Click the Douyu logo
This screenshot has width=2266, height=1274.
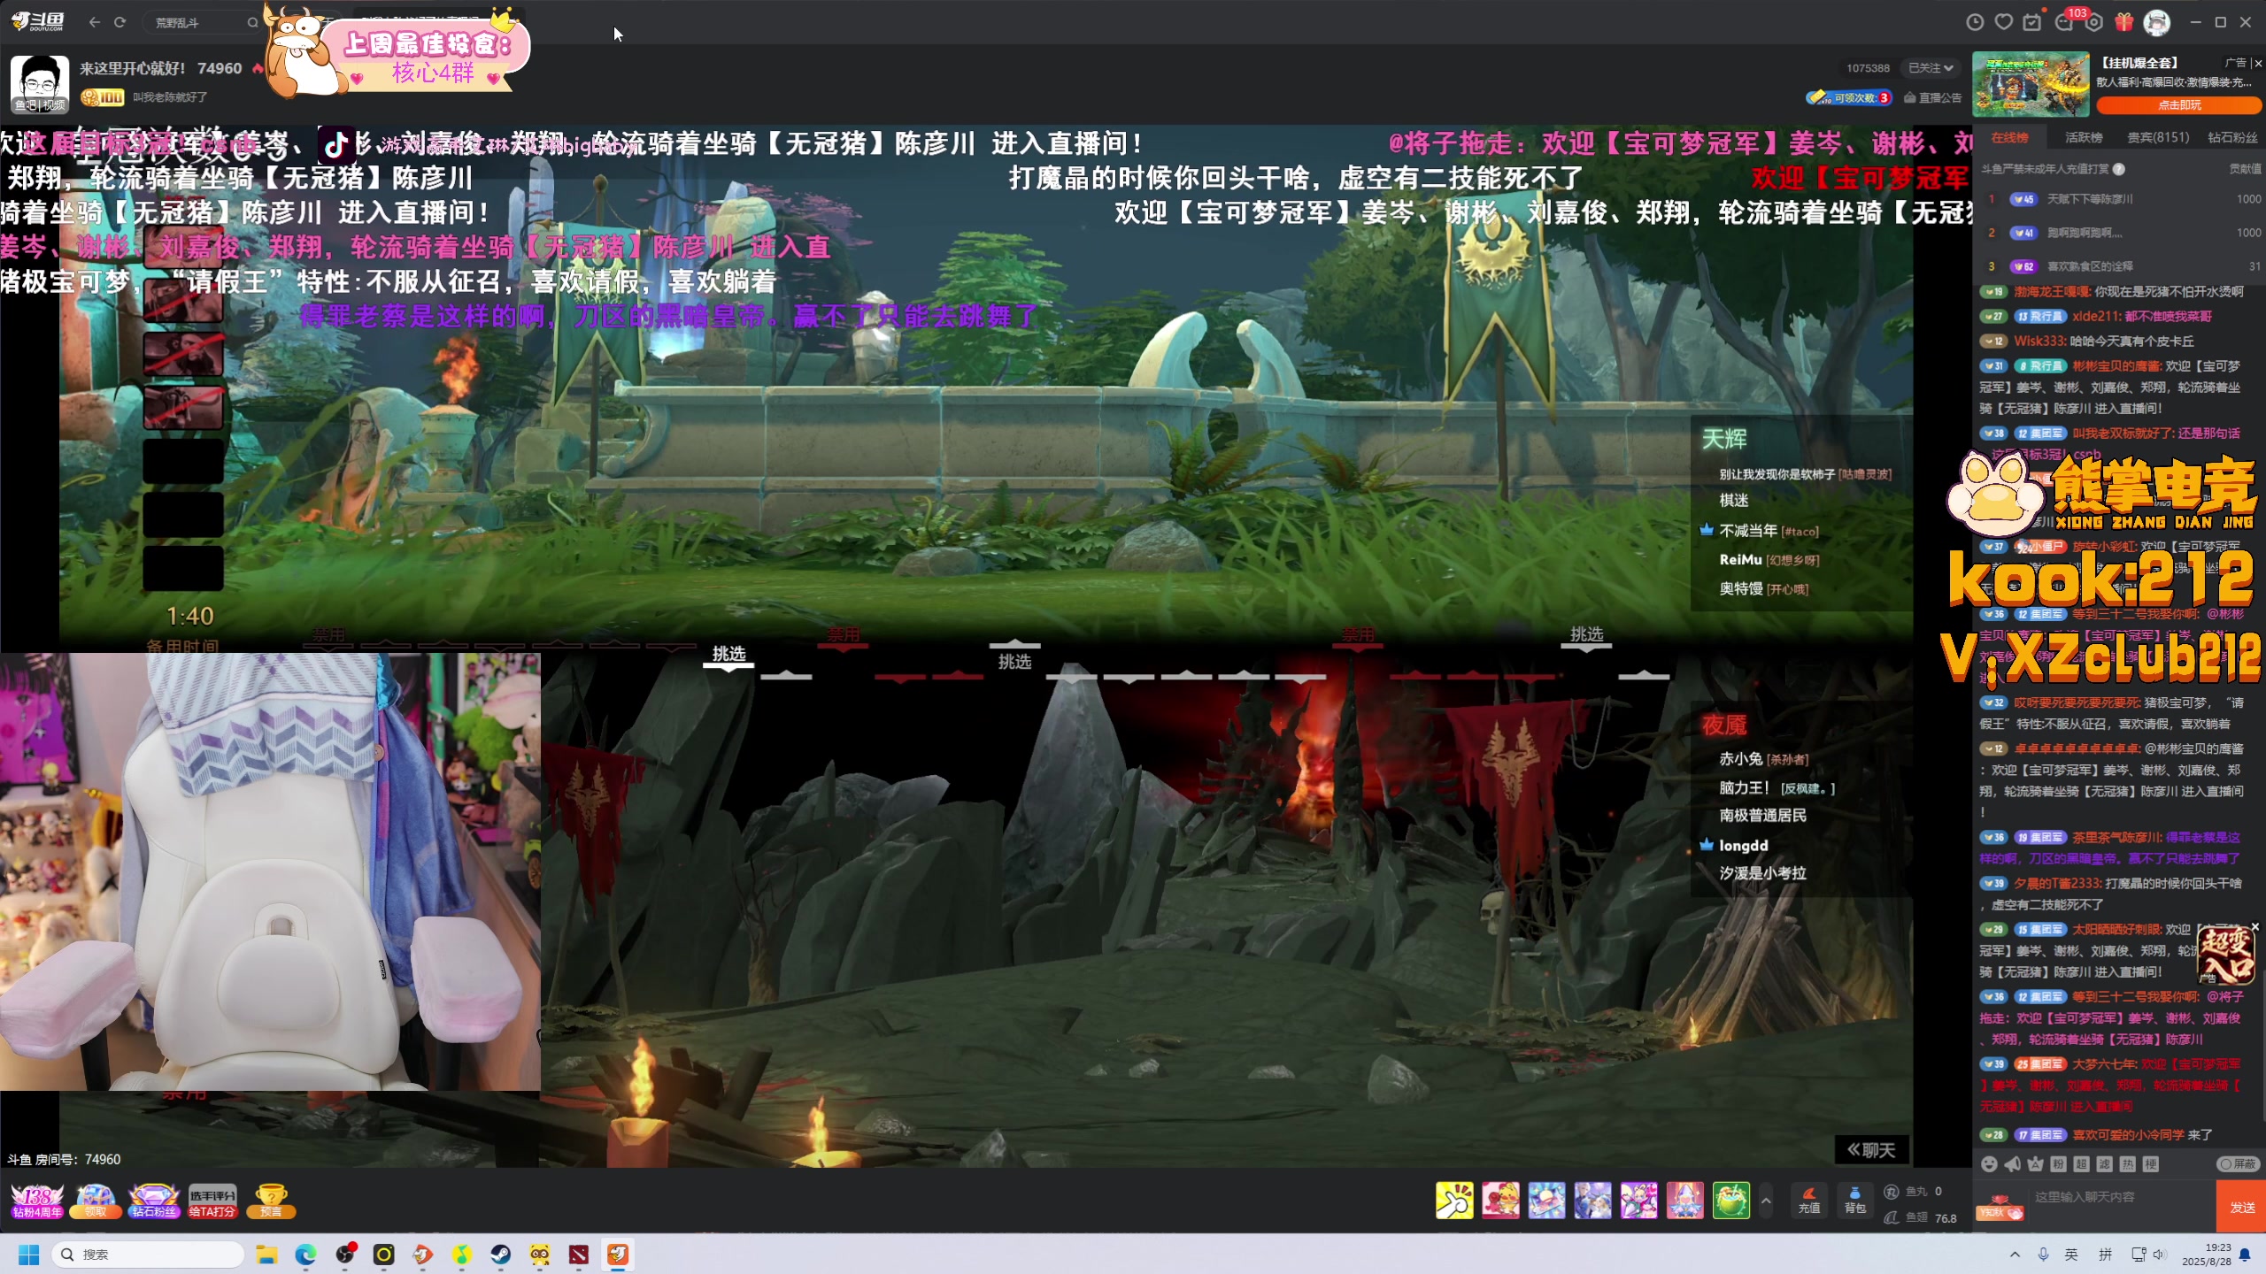(x=39, y=22)
